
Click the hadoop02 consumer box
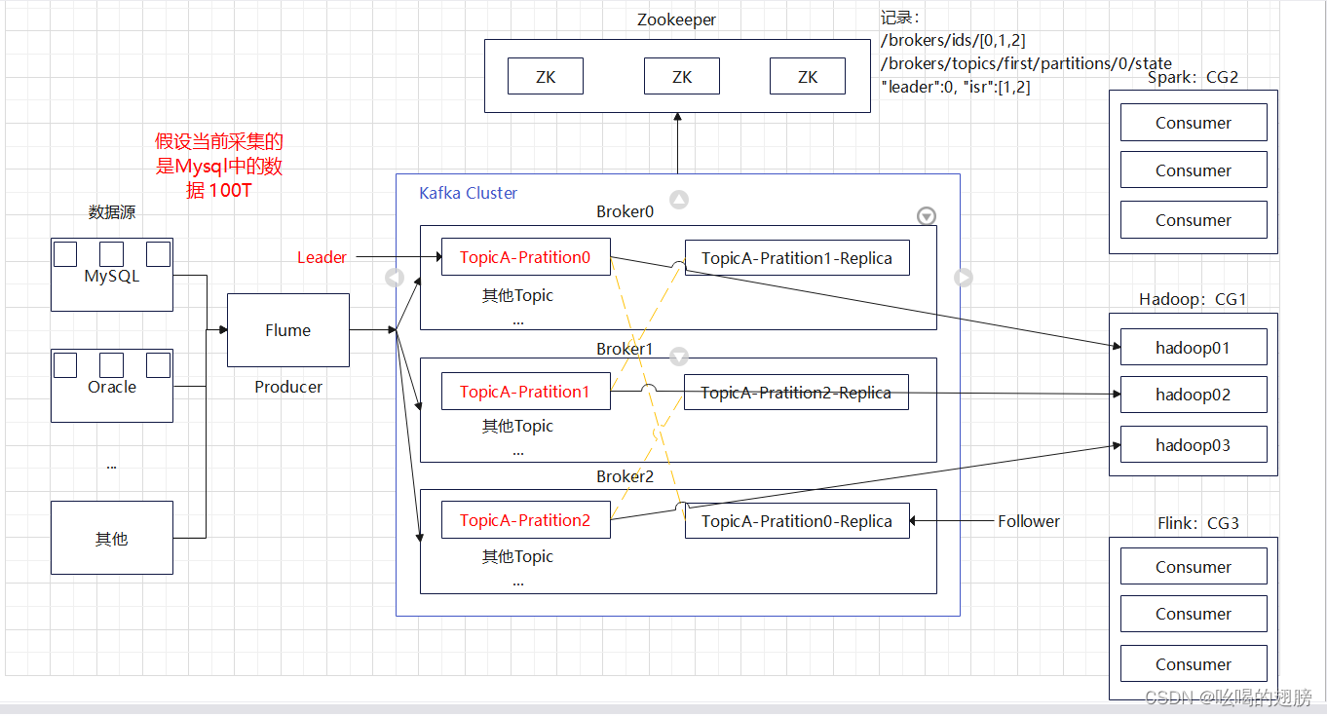click(1194, 395)
